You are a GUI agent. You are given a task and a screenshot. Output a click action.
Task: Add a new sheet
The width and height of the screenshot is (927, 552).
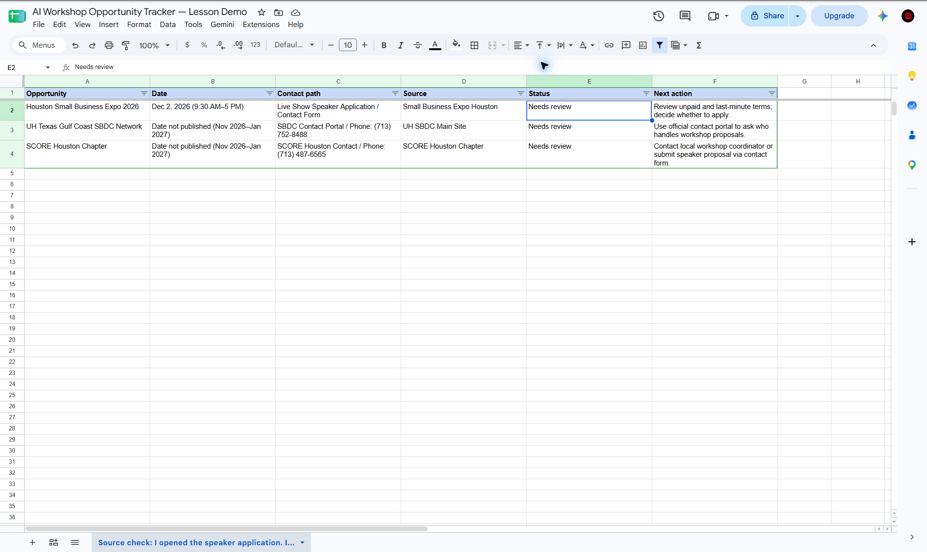(x=32, y=542)
